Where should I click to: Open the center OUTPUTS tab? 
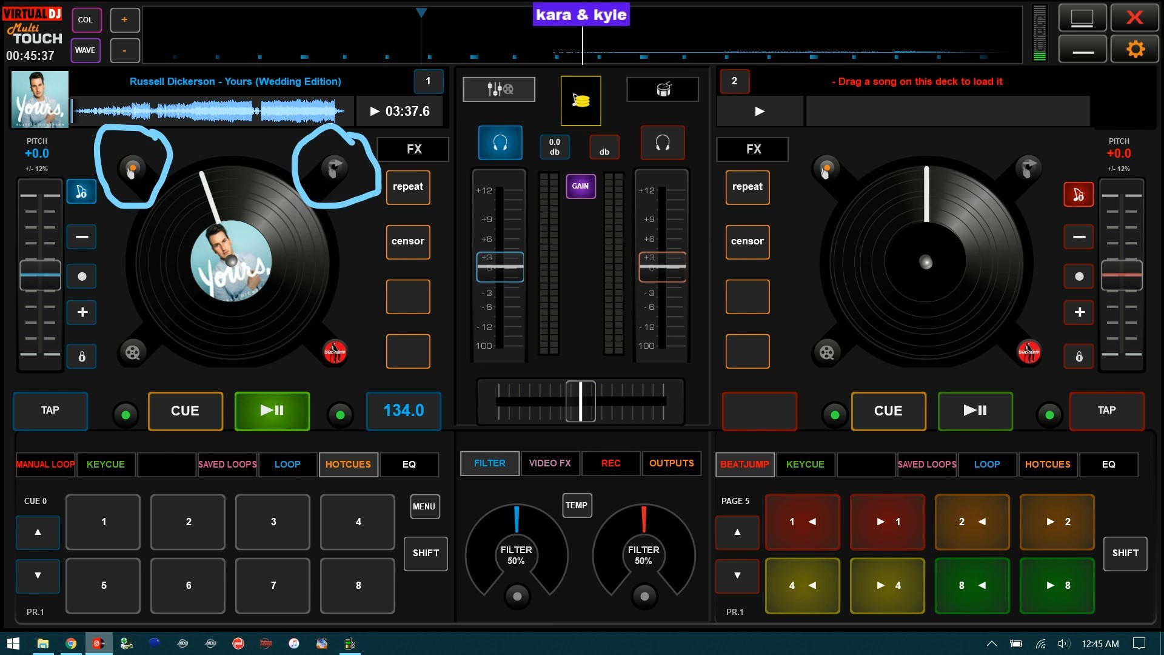pyautogui.click(x=671, y=463)
